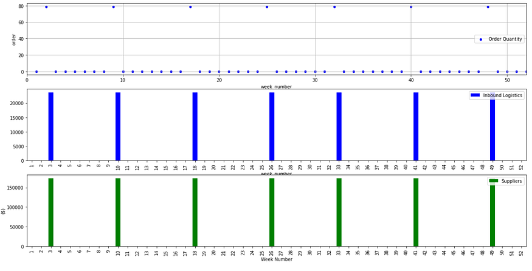532x271 pixels.
Task: Click the green Suppliers legend swatch
Action: [494, 181]
